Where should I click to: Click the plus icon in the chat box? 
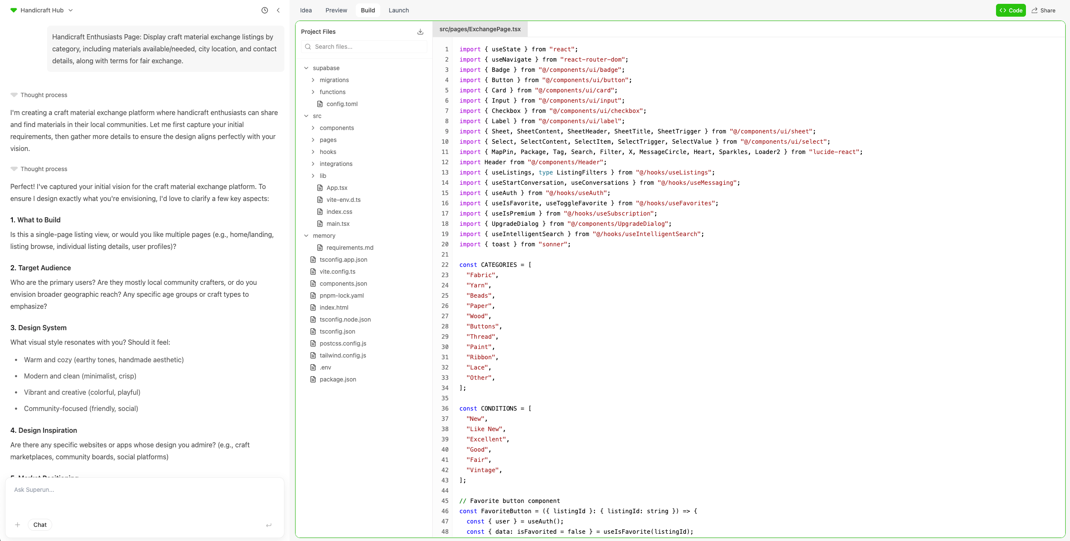pos(18,524)
